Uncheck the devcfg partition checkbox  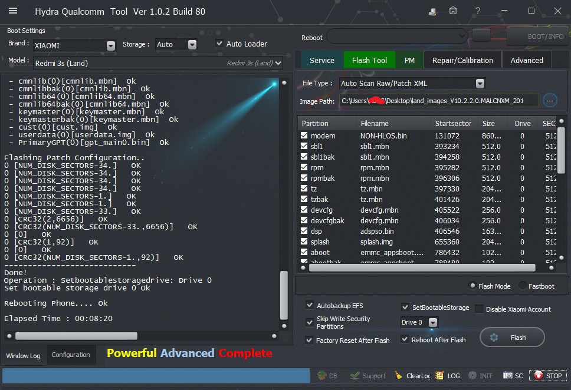304,210
